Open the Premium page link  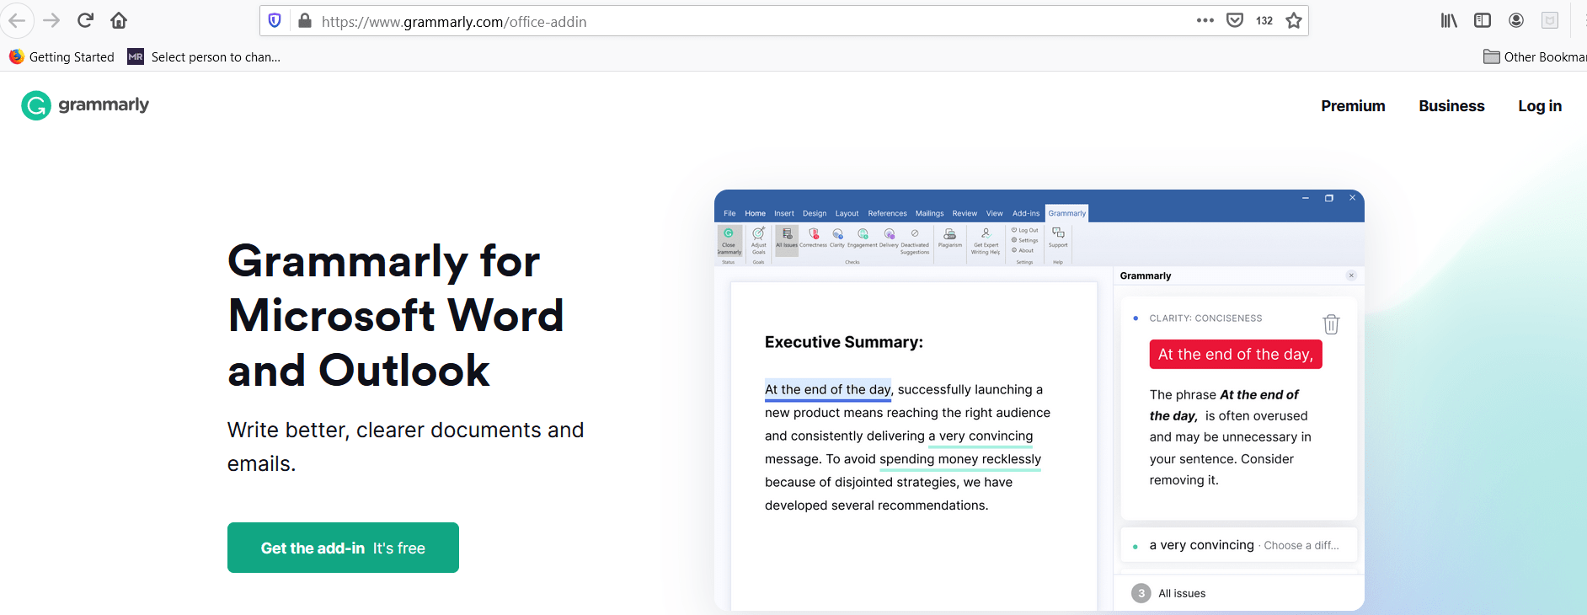[x=1353, y=106]
